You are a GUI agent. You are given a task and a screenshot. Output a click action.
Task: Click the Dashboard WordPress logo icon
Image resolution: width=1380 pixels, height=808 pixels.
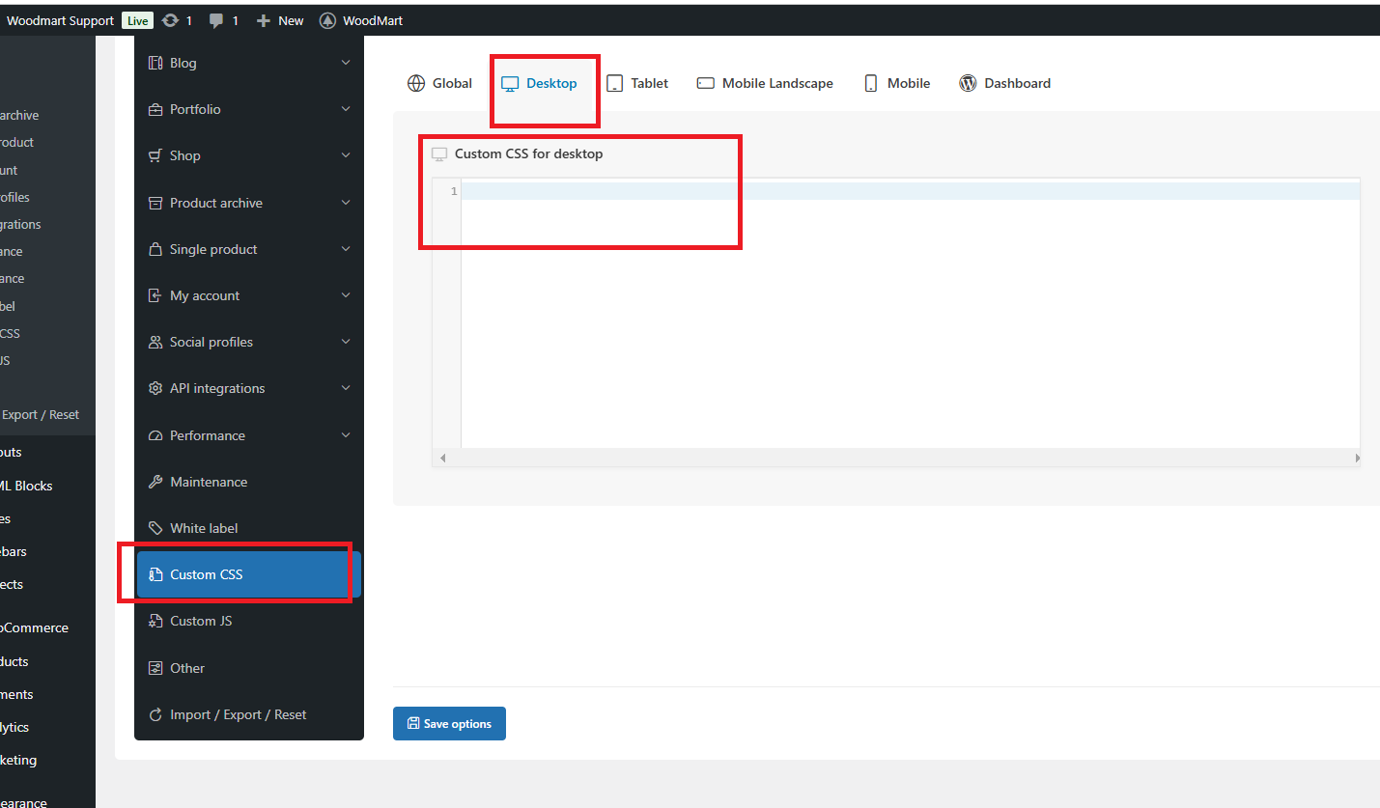point(968,83)
